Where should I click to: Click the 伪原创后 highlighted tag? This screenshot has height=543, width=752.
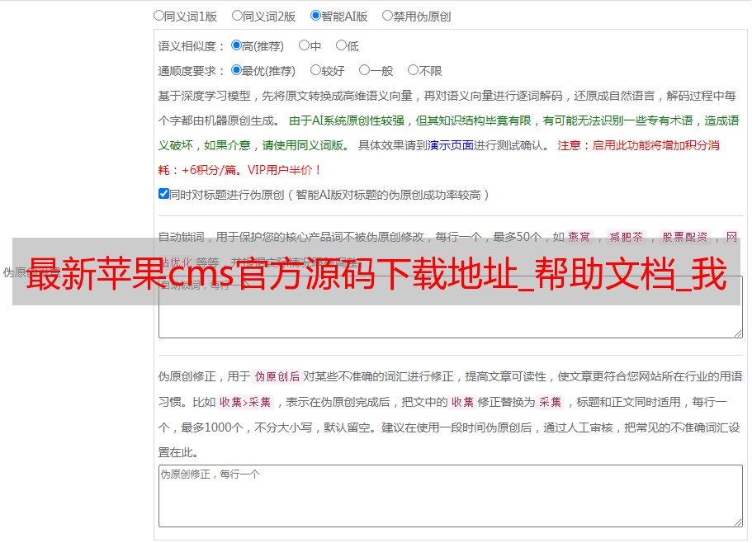point(277,376)
